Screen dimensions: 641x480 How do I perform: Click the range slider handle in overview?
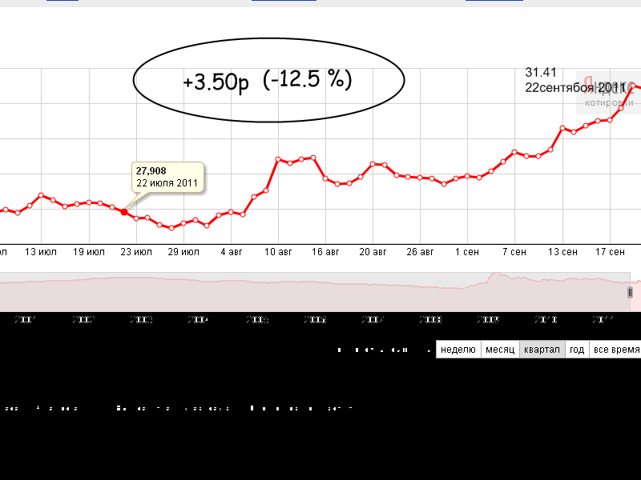[630, 293]
